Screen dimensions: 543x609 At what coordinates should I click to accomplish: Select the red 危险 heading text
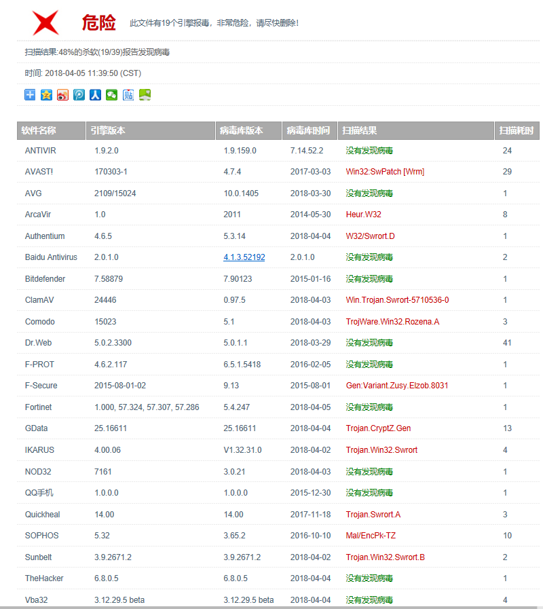coord(98,22)
